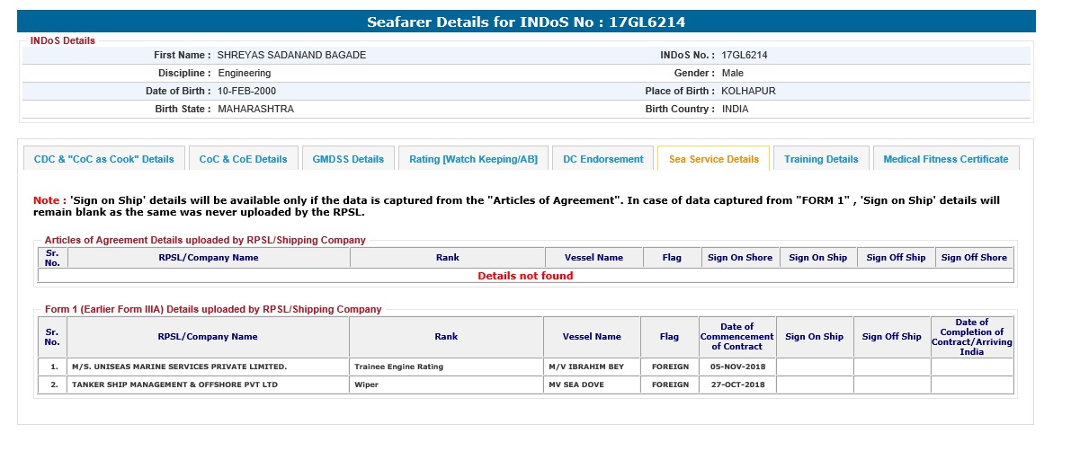Click the Seafarer Details page title bar
The height and width of the screenshot is (451, 1080).
pyautogui.click(x=526, y=22)
